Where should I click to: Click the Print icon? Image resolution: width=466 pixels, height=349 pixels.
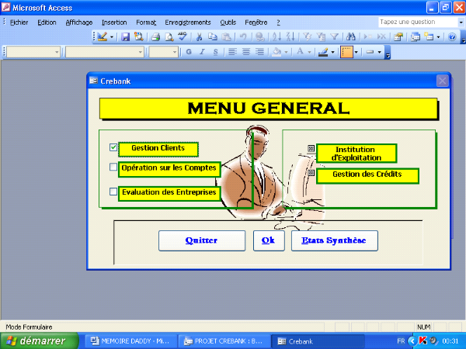(155, 36)
